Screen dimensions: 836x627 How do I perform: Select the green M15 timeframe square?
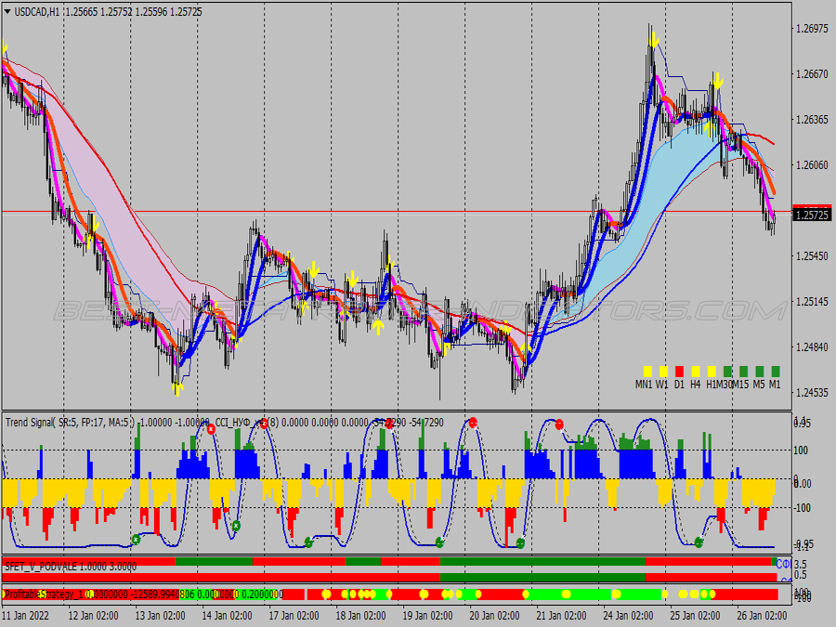[x=743, y=372]
